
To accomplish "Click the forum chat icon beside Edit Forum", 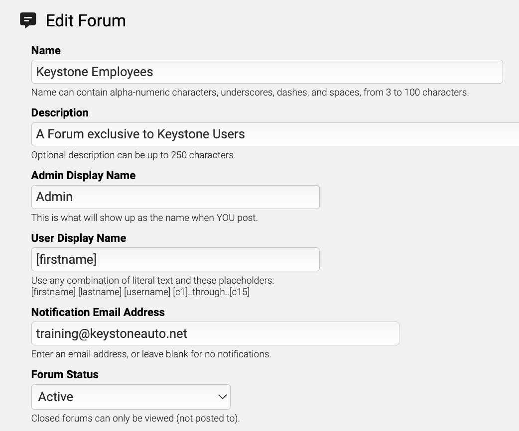I will [28, 20].
